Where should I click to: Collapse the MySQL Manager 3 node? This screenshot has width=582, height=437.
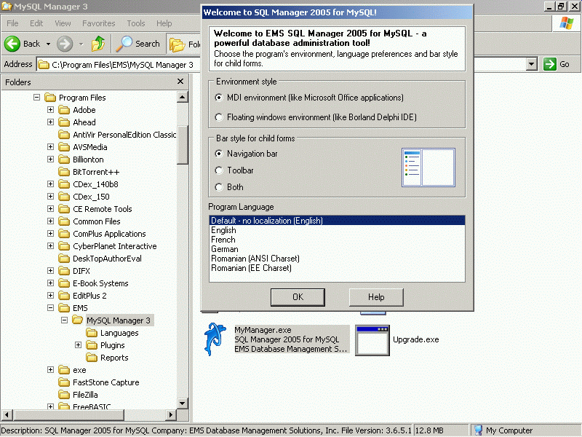pos(64,320)
